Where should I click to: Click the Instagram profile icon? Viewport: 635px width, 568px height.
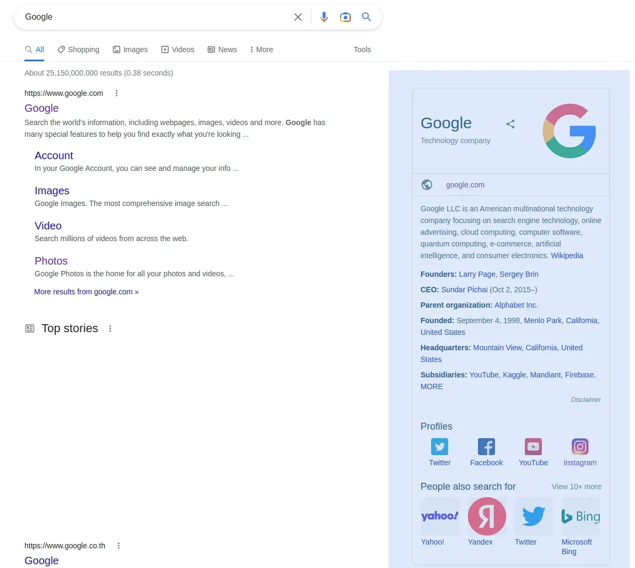580,447
